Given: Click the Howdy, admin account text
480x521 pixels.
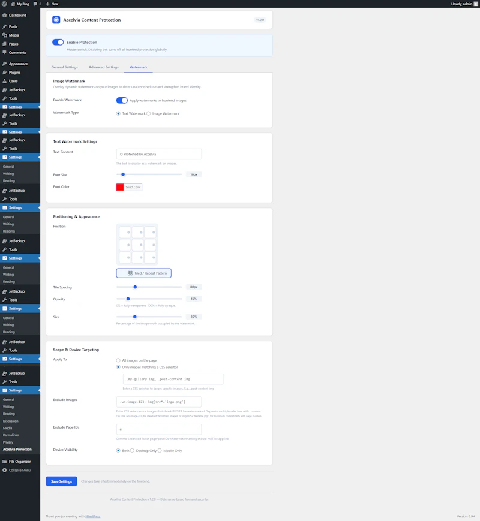Looking at the screenshot, I should tap(461, 4).
